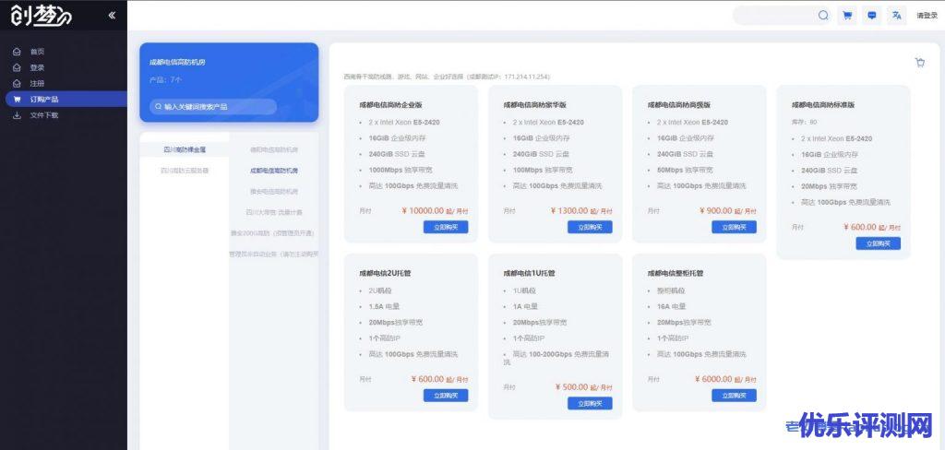The width and height of the screenshot is (945, 450).
Task: Click the cart icon beside 订购产品
Action: coord(17,100)
